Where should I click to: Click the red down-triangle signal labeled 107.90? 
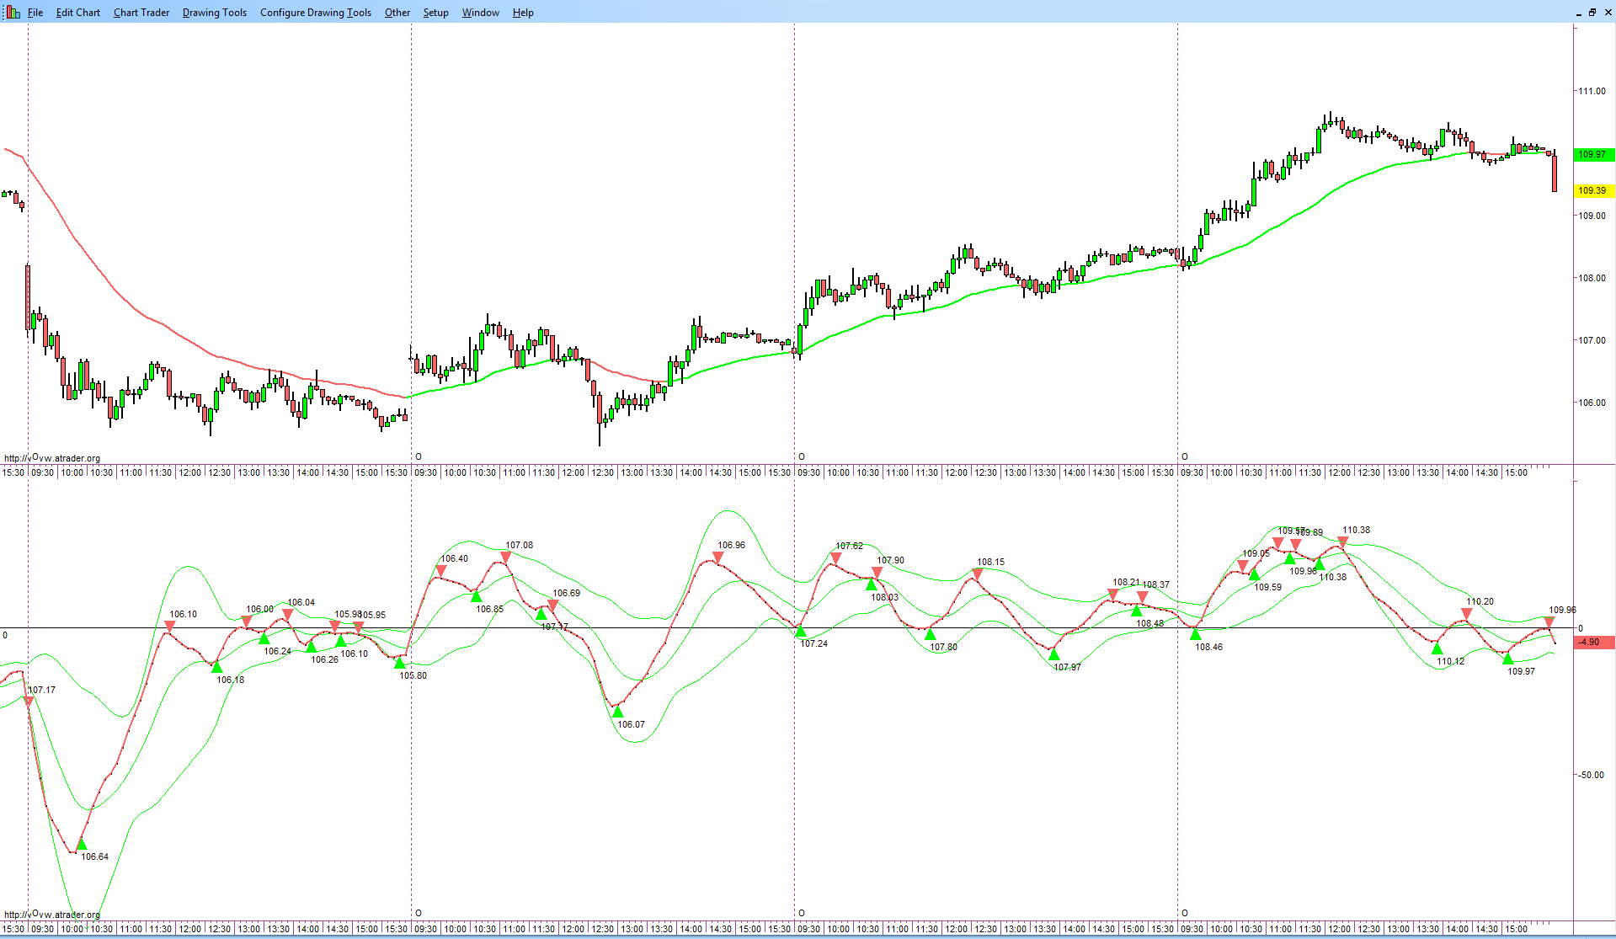point(877,573)
